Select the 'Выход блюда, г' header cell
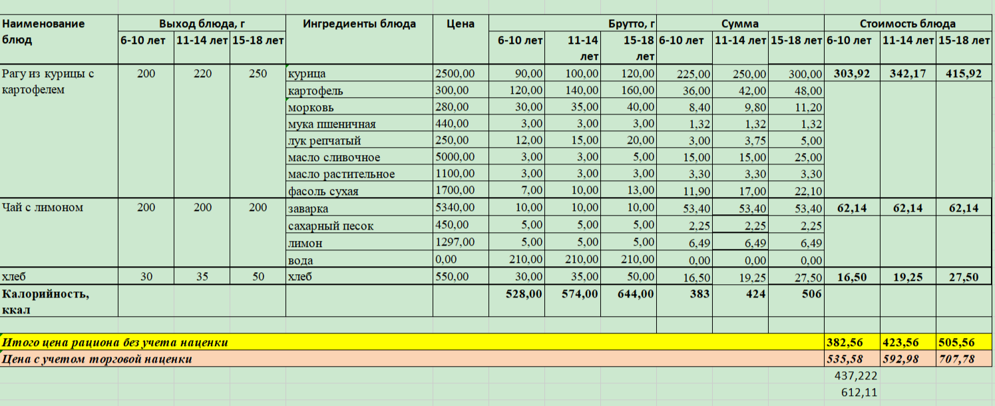Screen dimensions: 995x406 point(202,24)
